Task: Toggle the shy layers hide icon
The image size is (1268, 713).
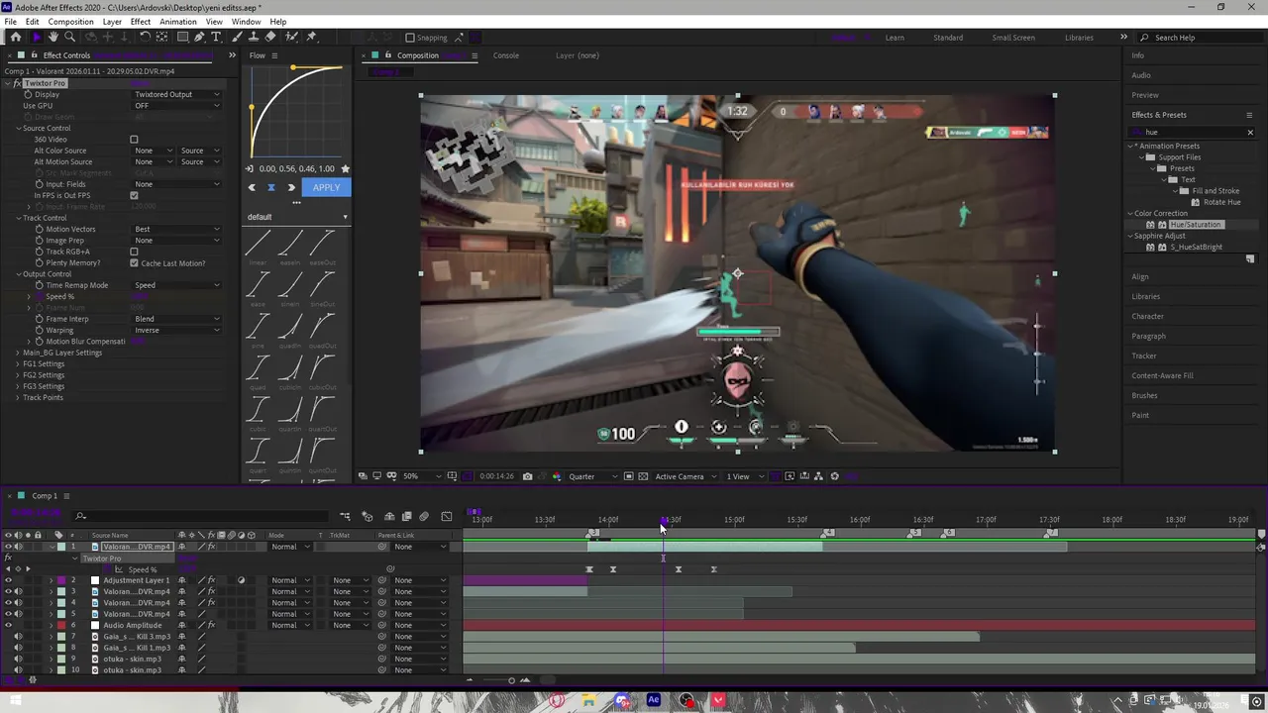Action: tap(388, 516)
